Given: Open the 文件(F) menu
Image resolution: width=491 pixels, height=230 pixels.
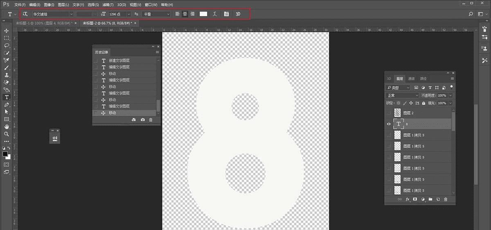Looking at the screenshot, I should point(20,4).
